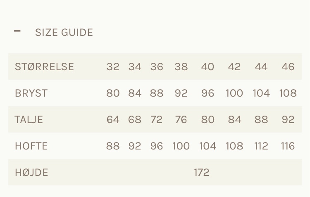
Task: Click bryst value 80
Action: pos(113,93)
